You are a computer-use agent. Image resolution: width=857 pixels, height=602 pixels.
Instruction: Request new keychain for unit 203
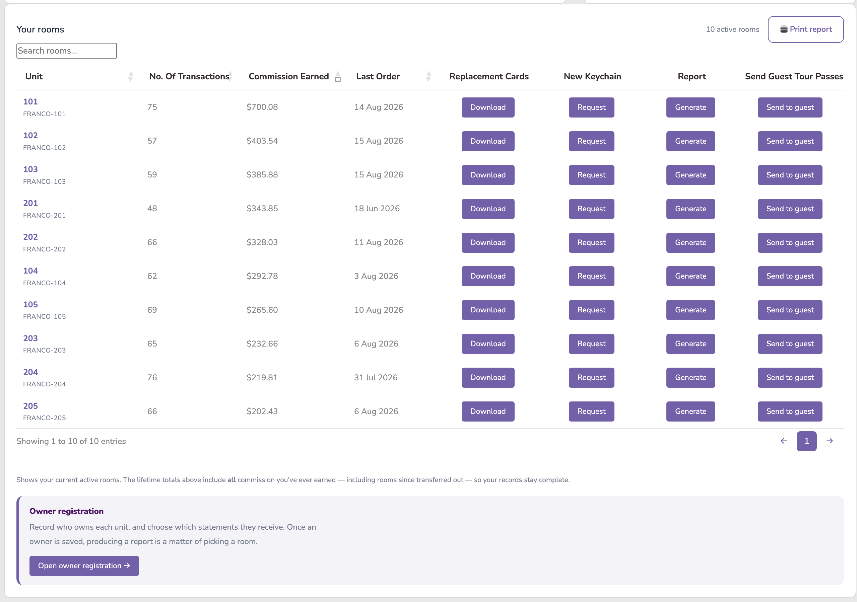(591, 344)
